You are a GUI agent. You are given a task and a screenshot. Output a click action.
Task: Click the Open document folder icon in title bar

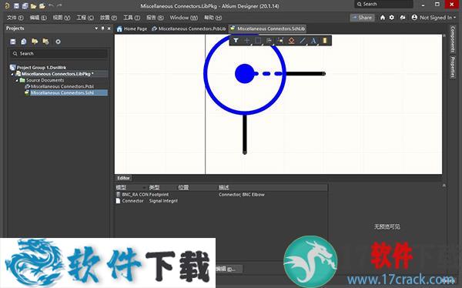point(34,5)
